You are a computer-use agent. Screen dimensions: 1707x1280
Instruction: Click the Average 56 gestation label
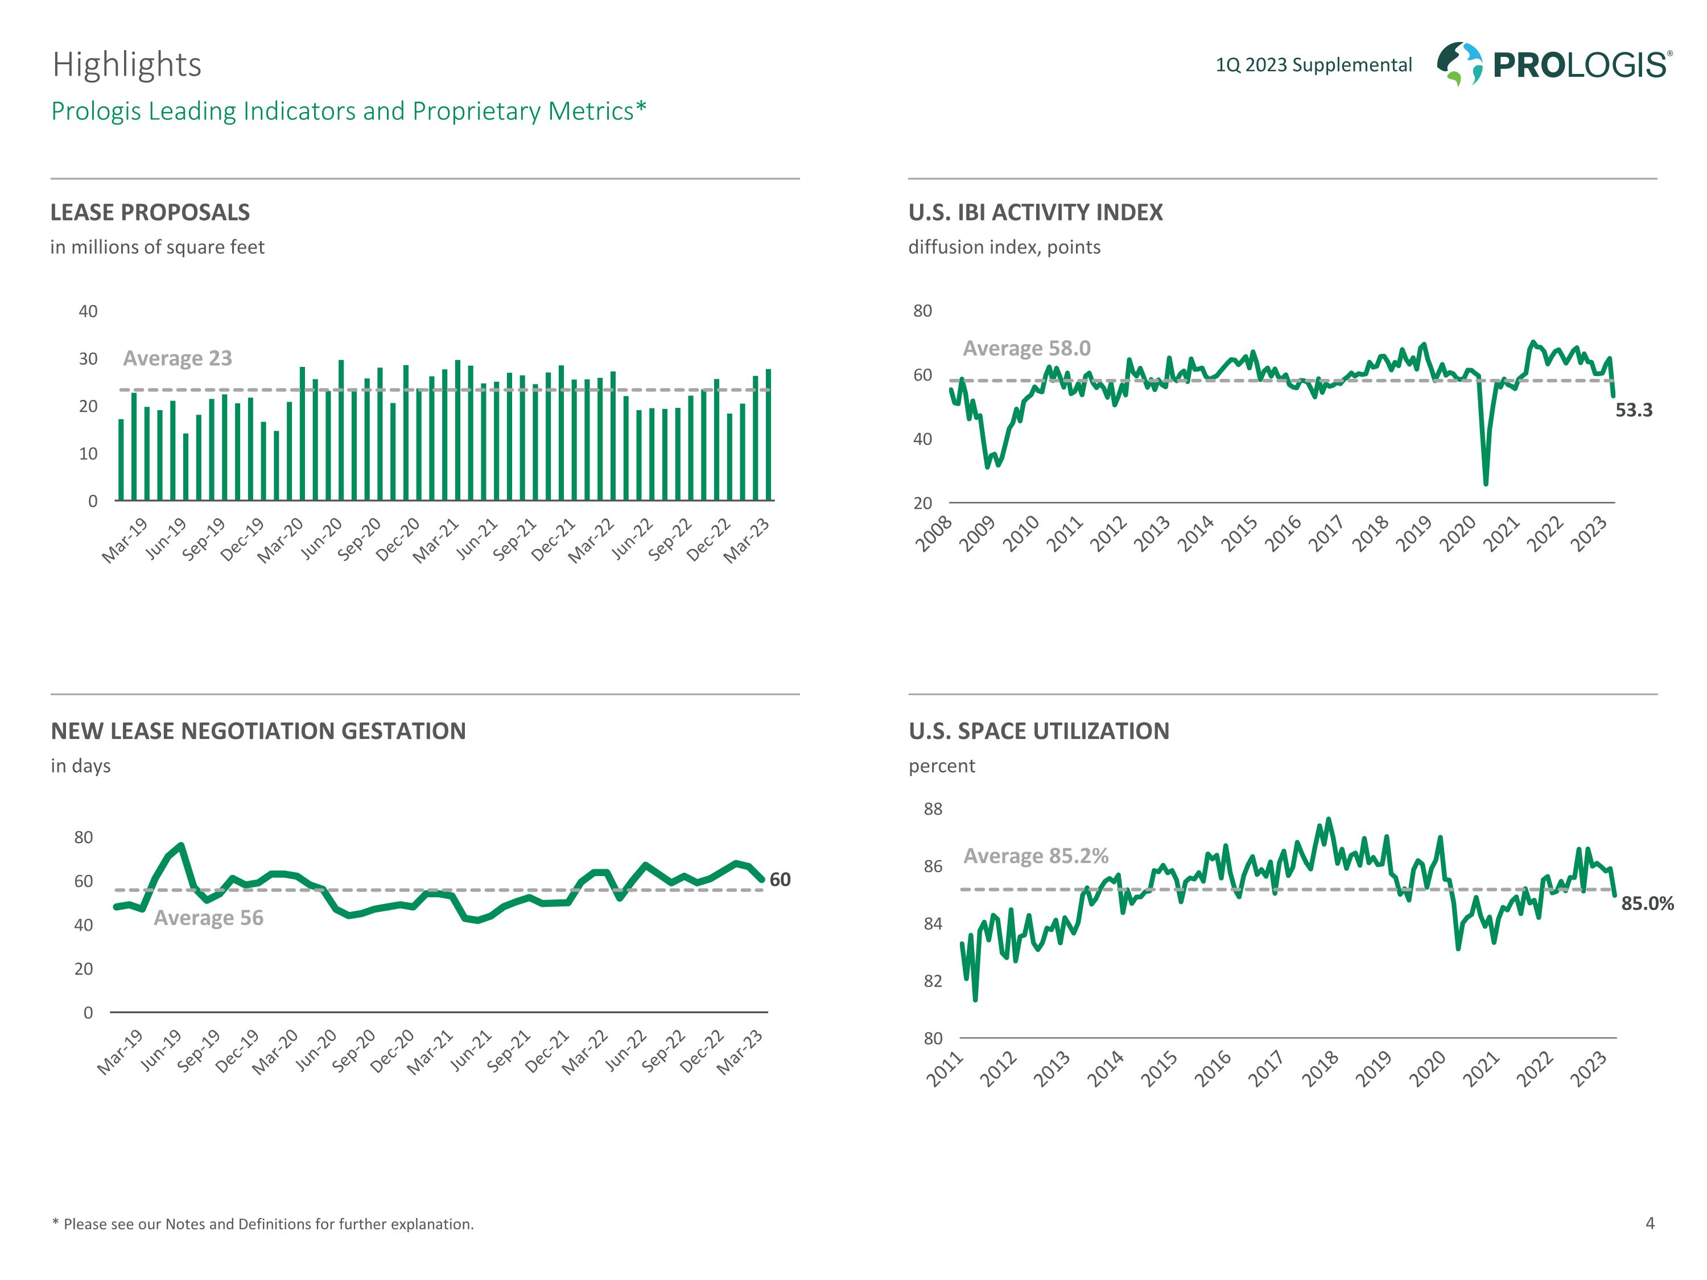pyautogui.click(x=208, y=918)
